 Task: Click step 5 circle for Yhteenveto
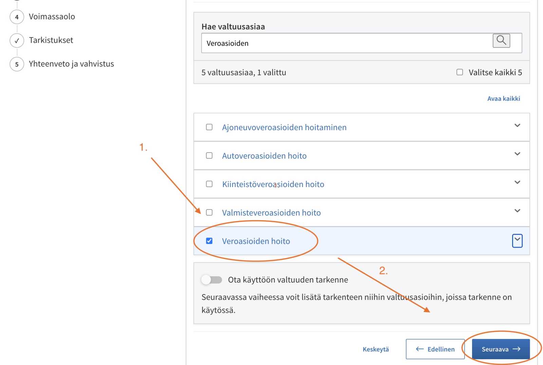pos(17,64)
